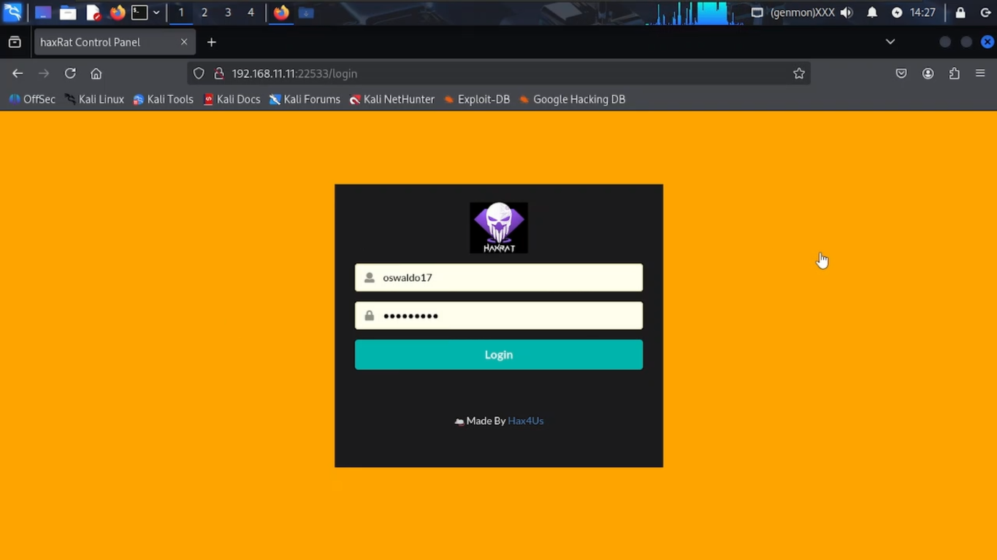Image resolution: width=997 pixels, height=560 pixels.
Task: Open the Kali Docs bookmark
Action: pyautogui.click(x=231, y=99)
